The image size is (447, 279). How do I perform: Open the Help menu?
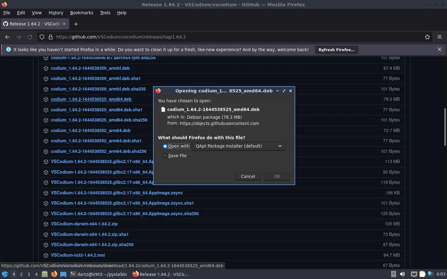coord(122,13)
